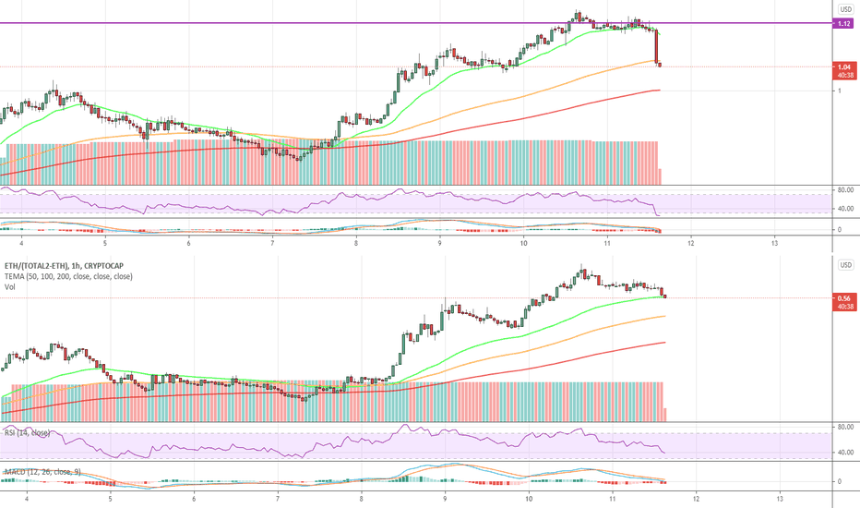
Task: Click the 1 price level on upper scale
Action: pyautogui.click(x=840, y=91)
